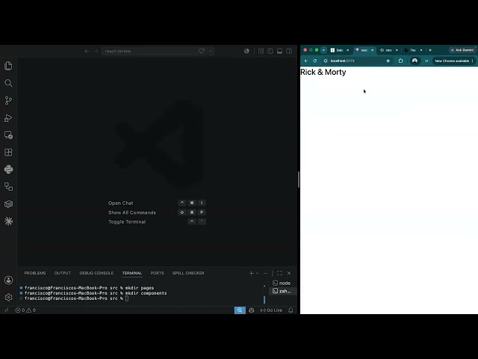Open the Copilot status icon in status bar
The image size is (478, 359).
[x=251, y=310]
